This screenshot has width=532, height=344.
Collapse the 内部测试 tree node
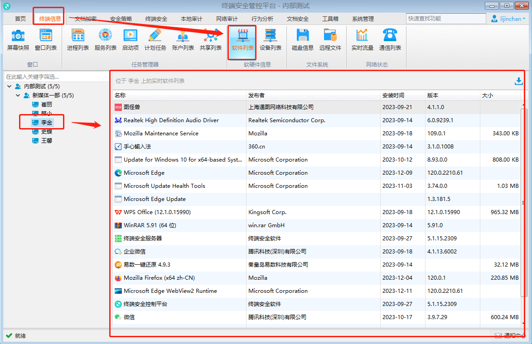pyautogui.click(x=9, y=86)
